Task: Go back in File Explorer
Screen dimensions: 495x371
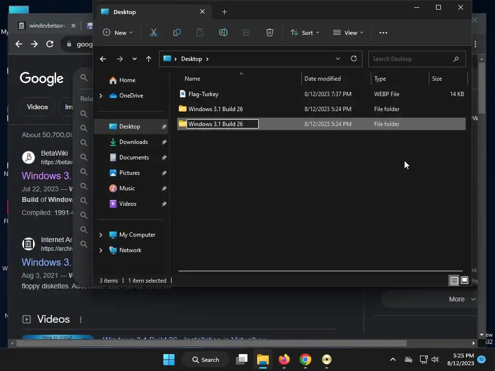Action: click(x=103, y=59)
